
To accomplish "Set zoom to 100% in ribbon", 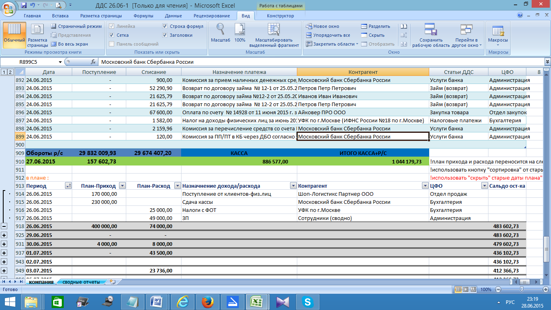I will [x=240, y=33].
